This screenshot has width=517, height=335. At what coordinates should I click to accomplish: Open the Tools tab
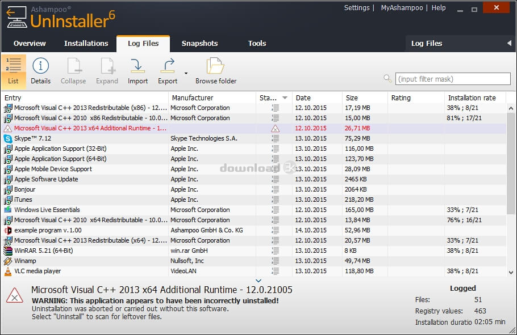[257, 43]
